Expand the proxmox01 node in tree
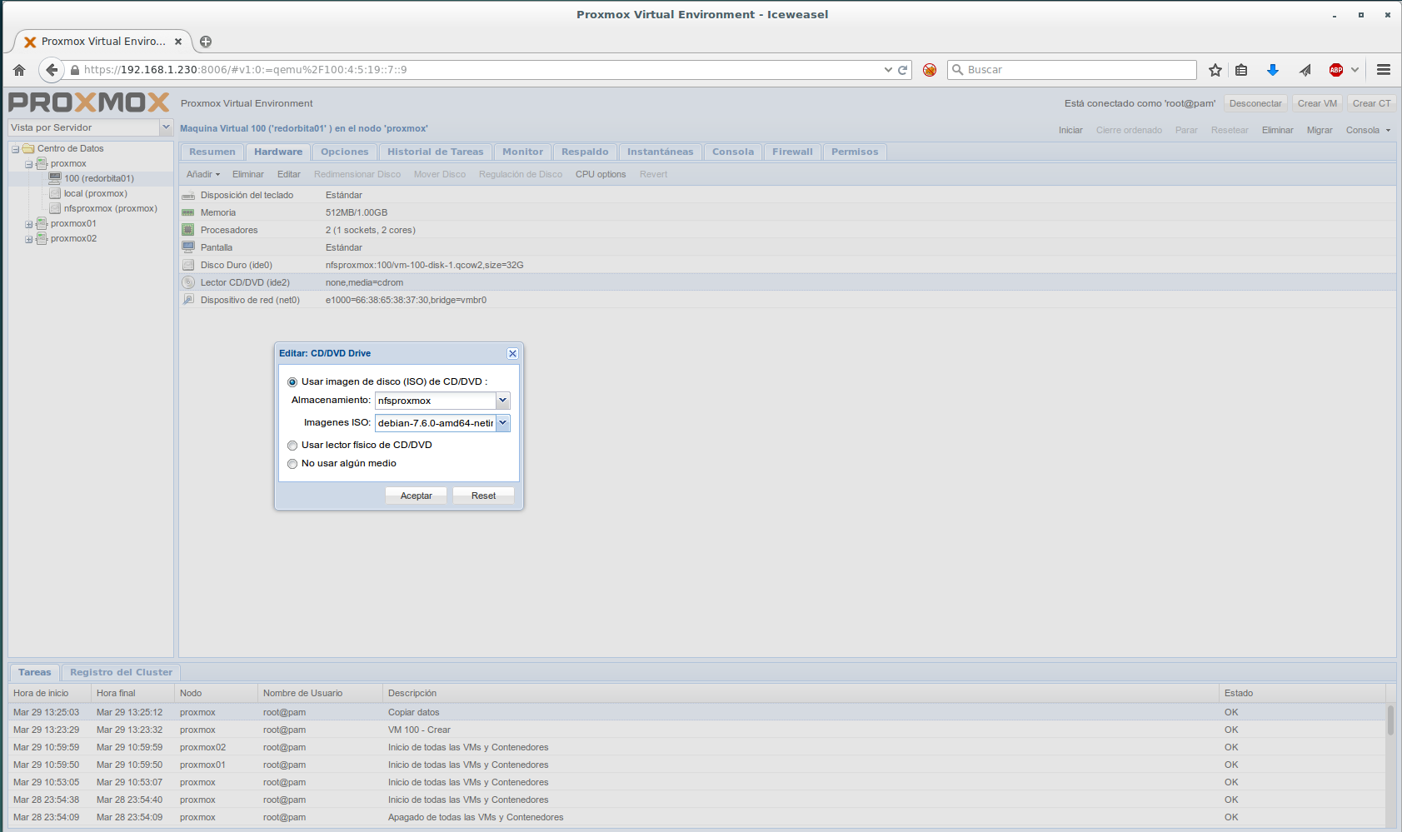Image resolution: width=1402 pixels, height=832 pixels. (x=29, y=224)
